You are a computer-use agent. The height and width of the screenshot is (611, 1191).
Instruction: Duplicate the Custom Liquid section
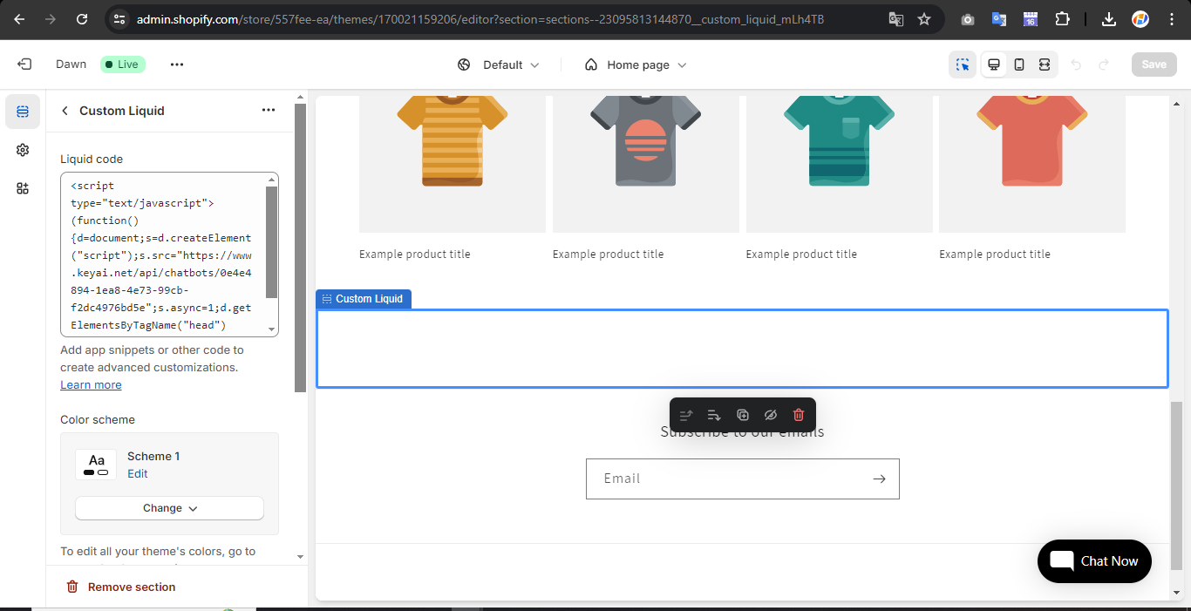pyautogui.click(x=742, y=415)
